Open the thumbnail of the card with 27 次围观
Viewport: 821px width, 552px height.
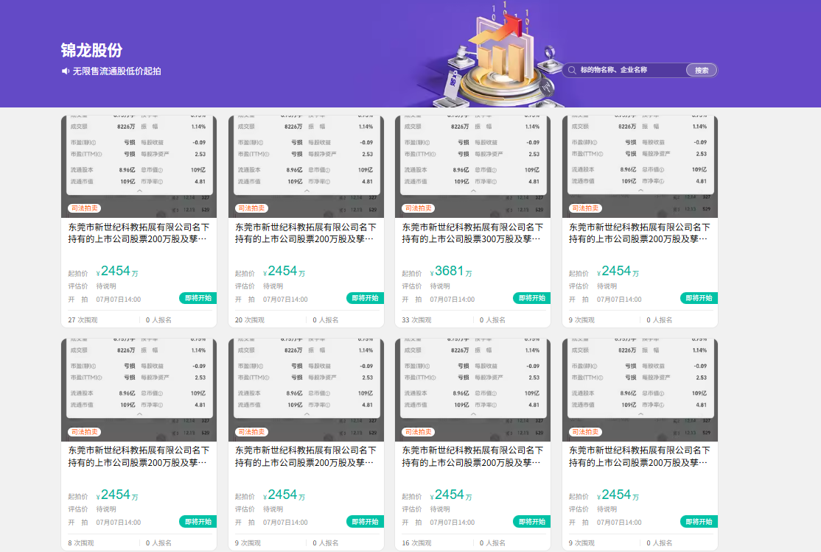(x=139, y=166)
